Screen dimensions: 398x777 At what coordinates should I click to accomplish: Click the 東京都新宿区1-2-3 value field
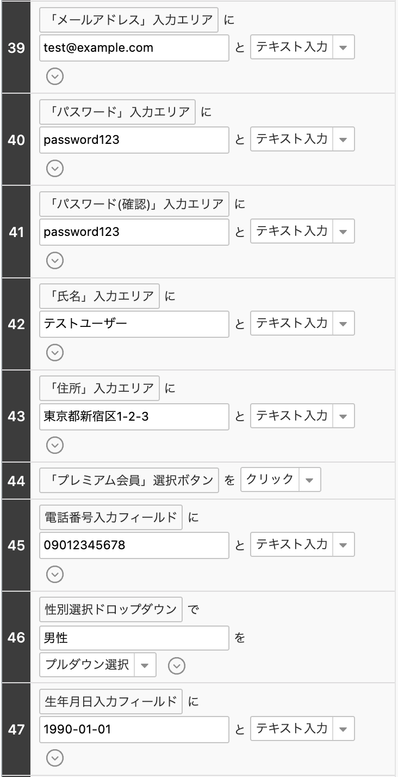[x=134, y=417]
